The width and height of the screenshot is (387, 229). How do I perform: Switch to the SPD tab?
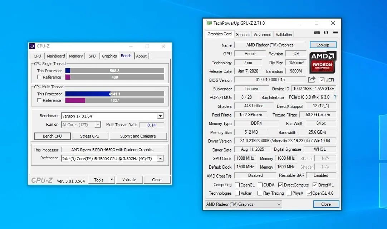[x=92, y=56]
